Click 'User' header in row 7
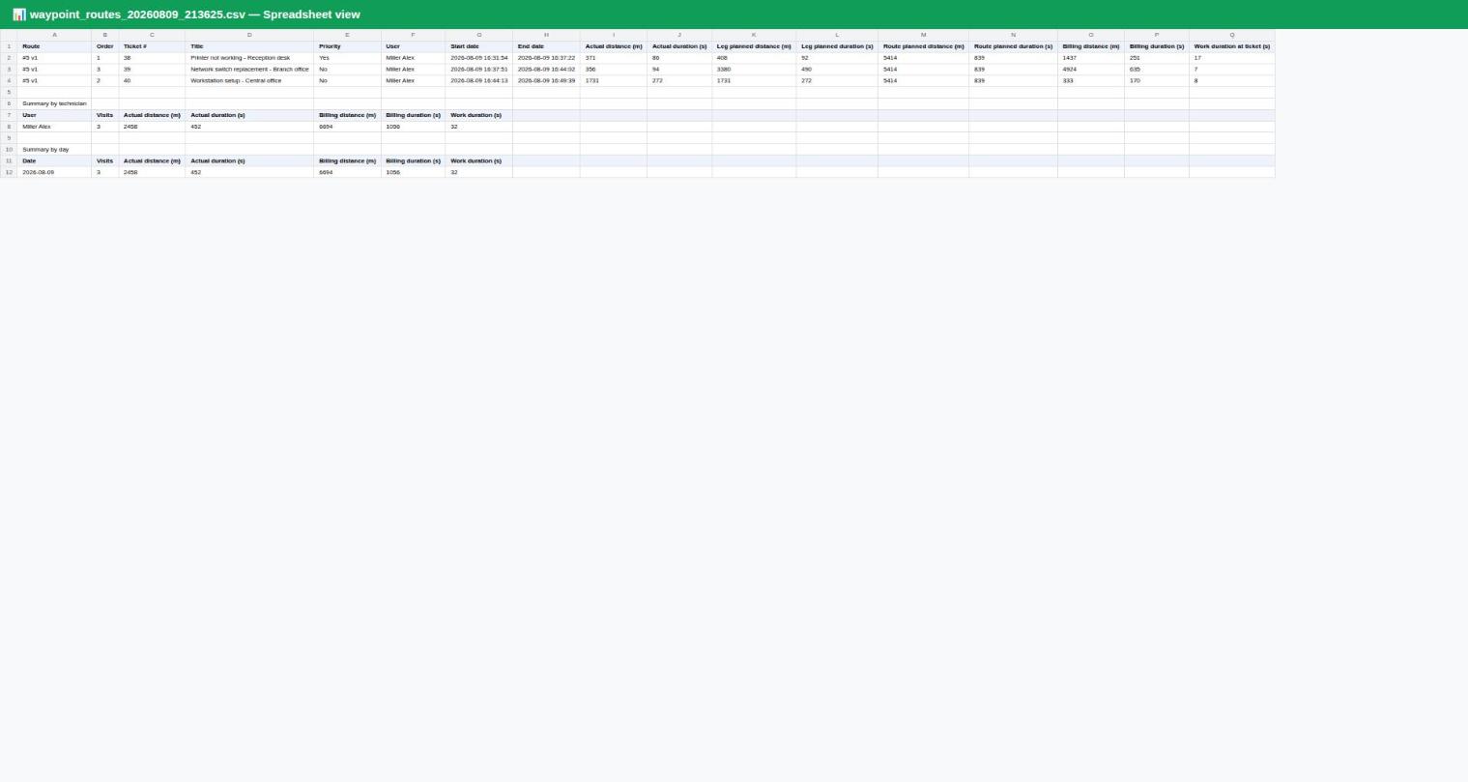The width and height of the screenshot is (1468, 782). 54,115
